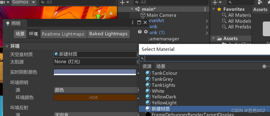270x116 pixels.
Task: Open the 实时阴影颜色 color swatch
Action: point(95,72)
